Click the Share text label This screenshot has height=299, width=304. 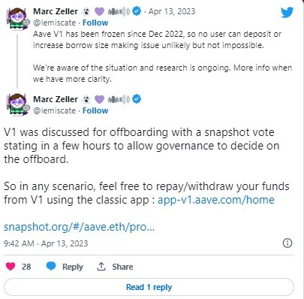(x=122, y=267)
